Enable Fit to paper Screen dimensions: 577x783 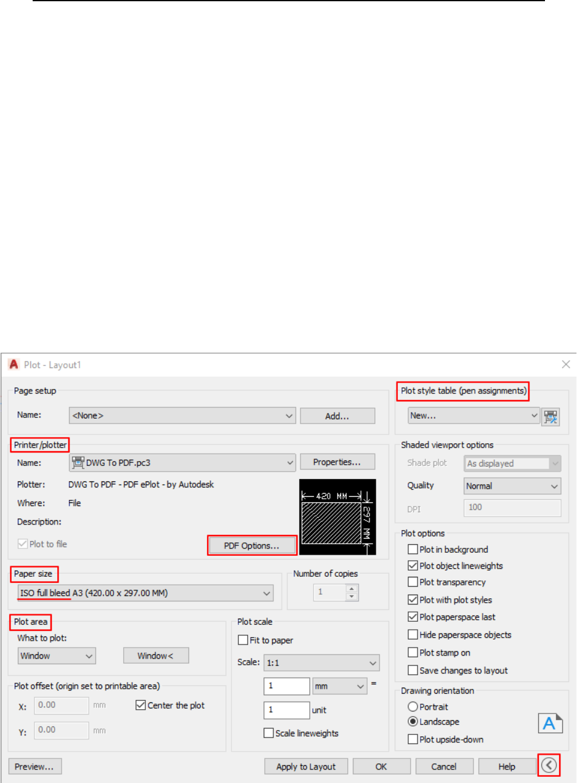point(265,640)
